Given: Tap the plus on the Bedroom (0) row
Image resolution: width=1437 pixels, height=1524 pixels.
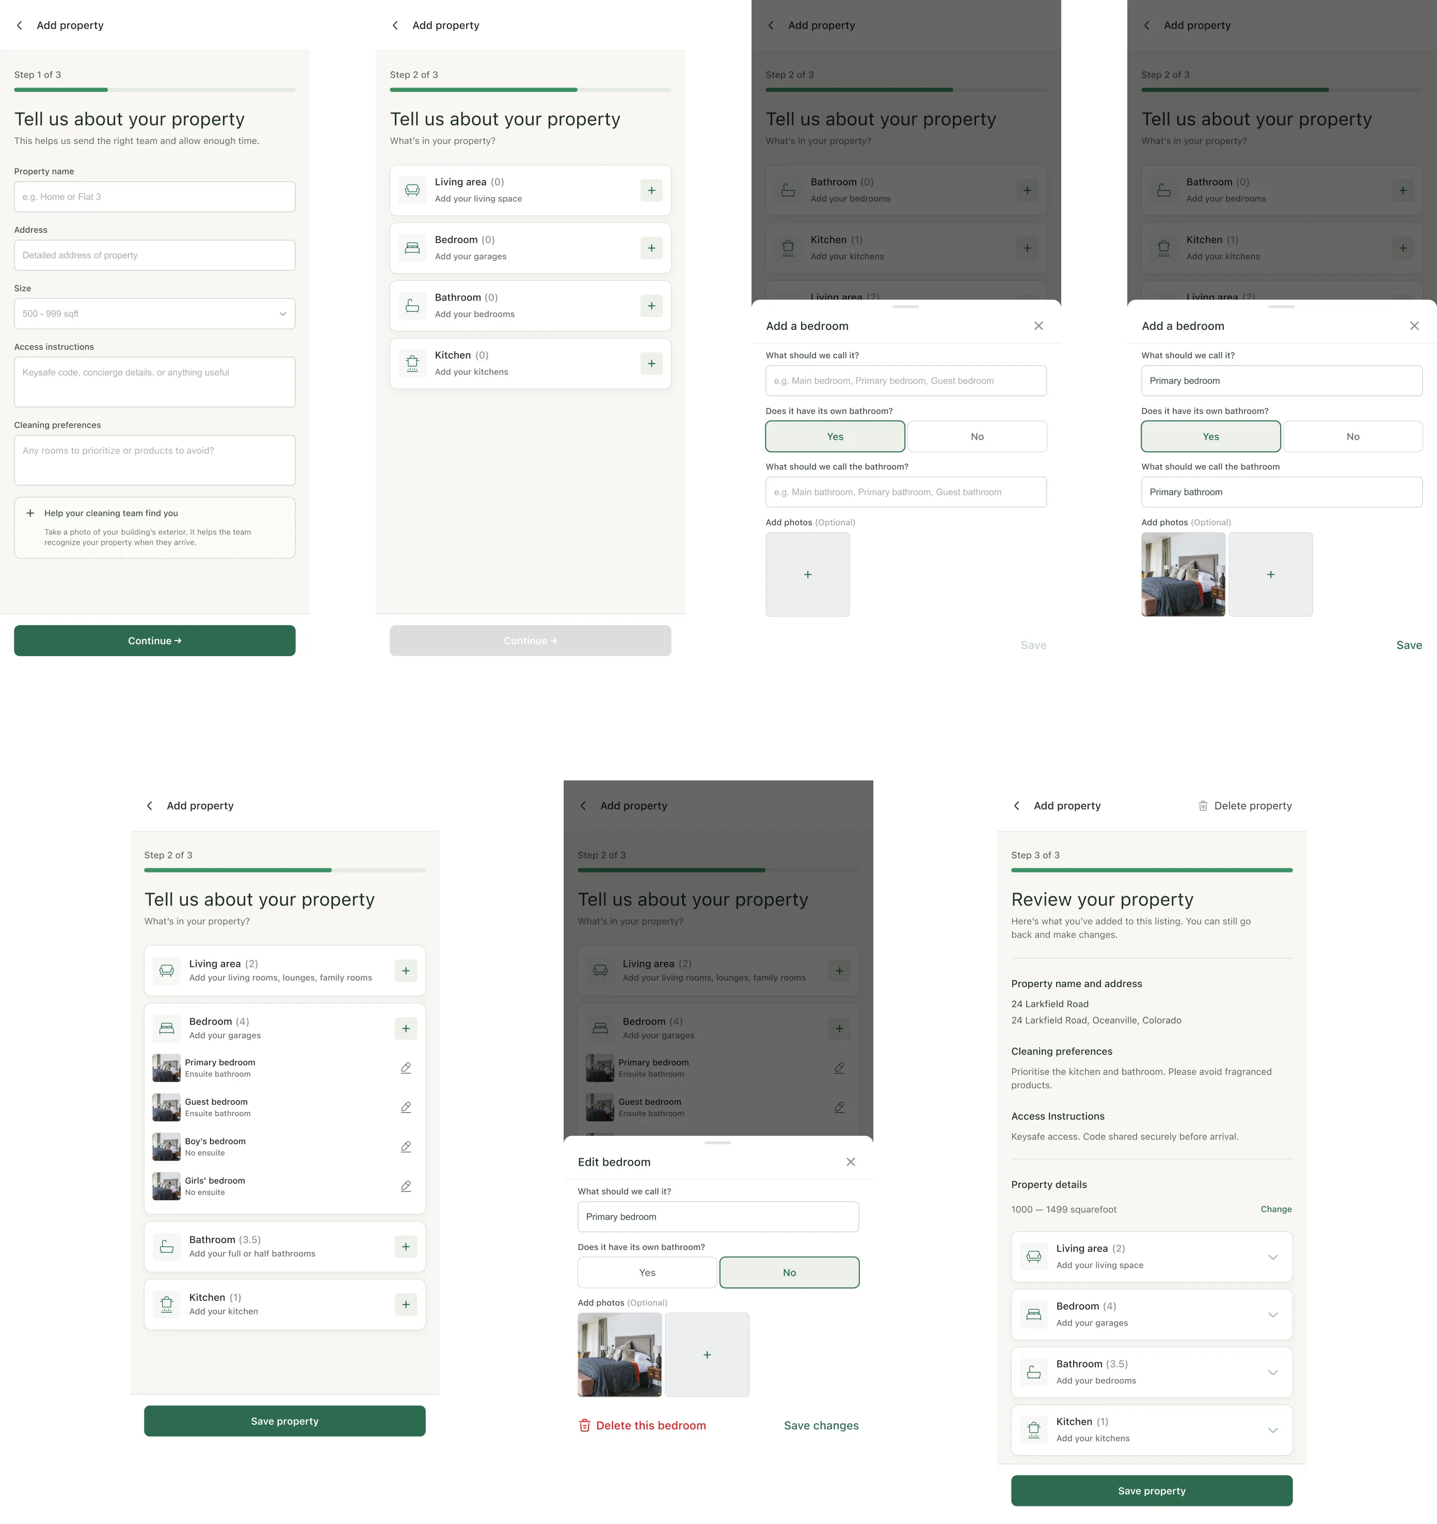Looking at the screenshot, I should [x=651, y=248].
